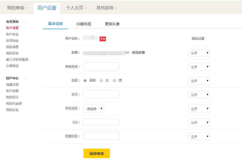Open 我的好友 in the sidebar
Screen dimensions: 242x161
[12, 53]
